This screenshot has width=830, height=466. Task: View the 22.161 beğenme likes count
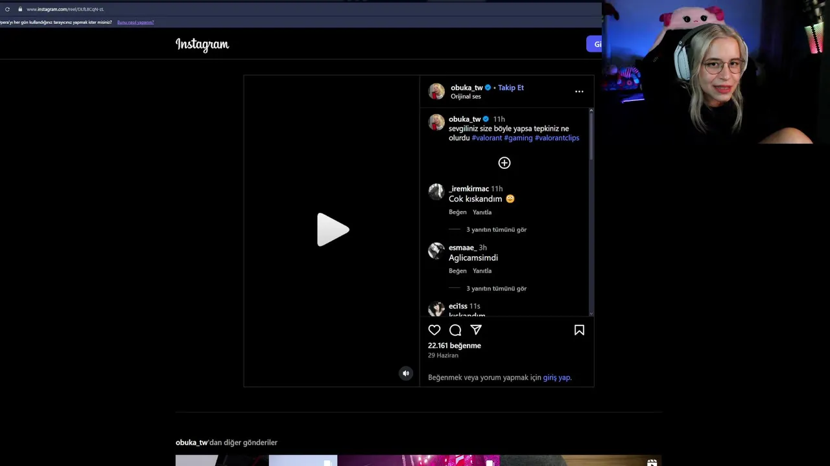click(455, 346)
